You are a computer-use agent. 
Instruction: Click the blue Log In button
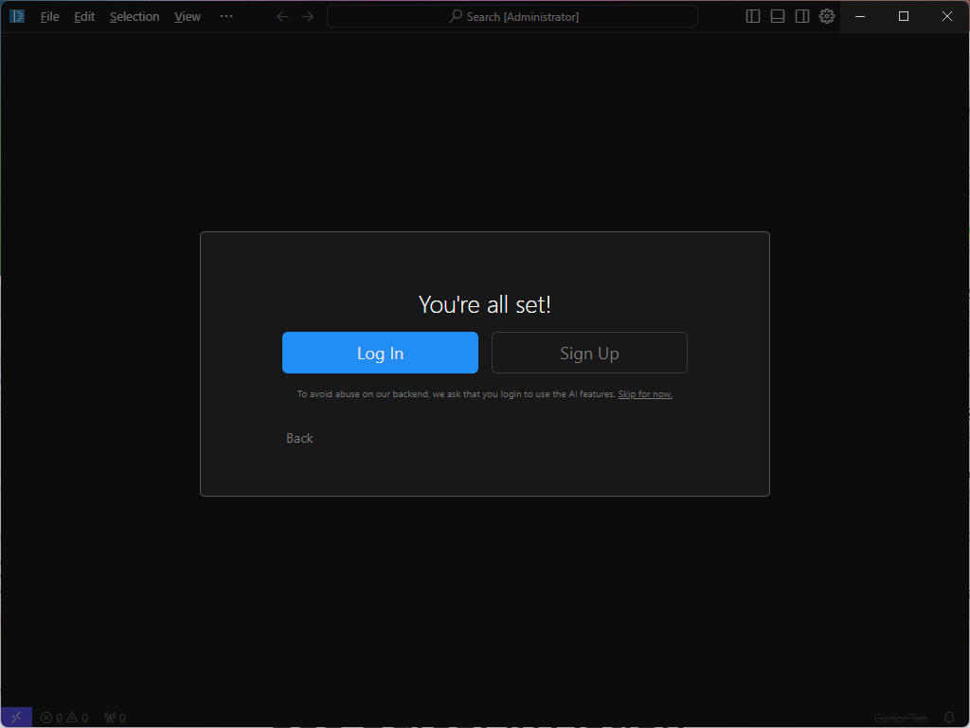380,353
